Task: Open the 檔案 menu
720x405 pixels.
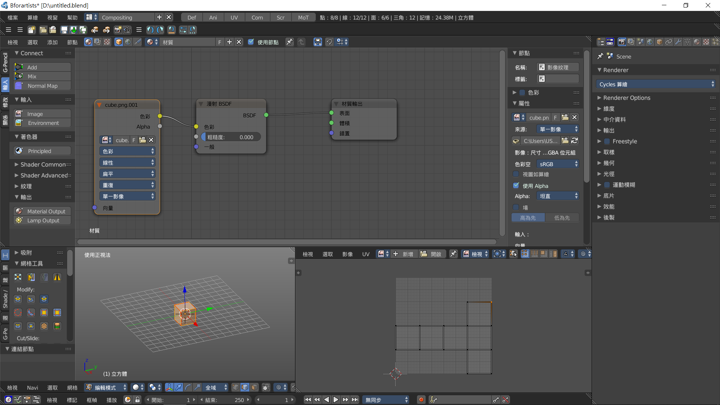Action: (13, 18)
